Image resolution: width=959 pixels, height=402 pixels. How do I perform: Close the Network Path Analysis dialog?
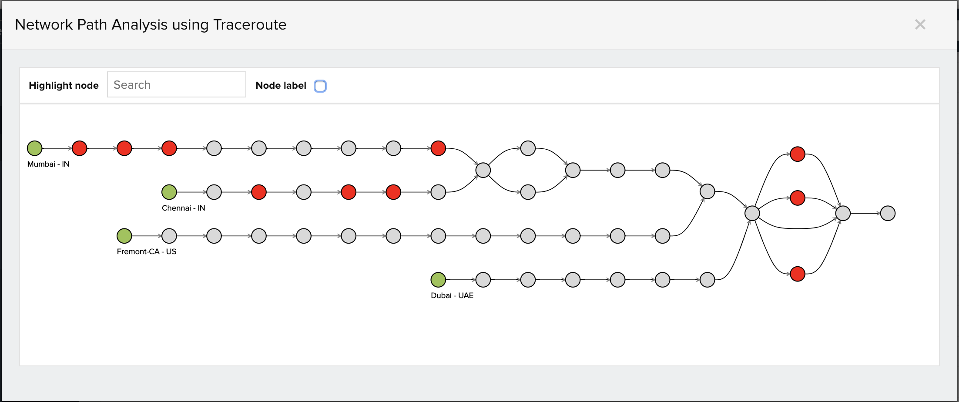(x=920, y=24)
